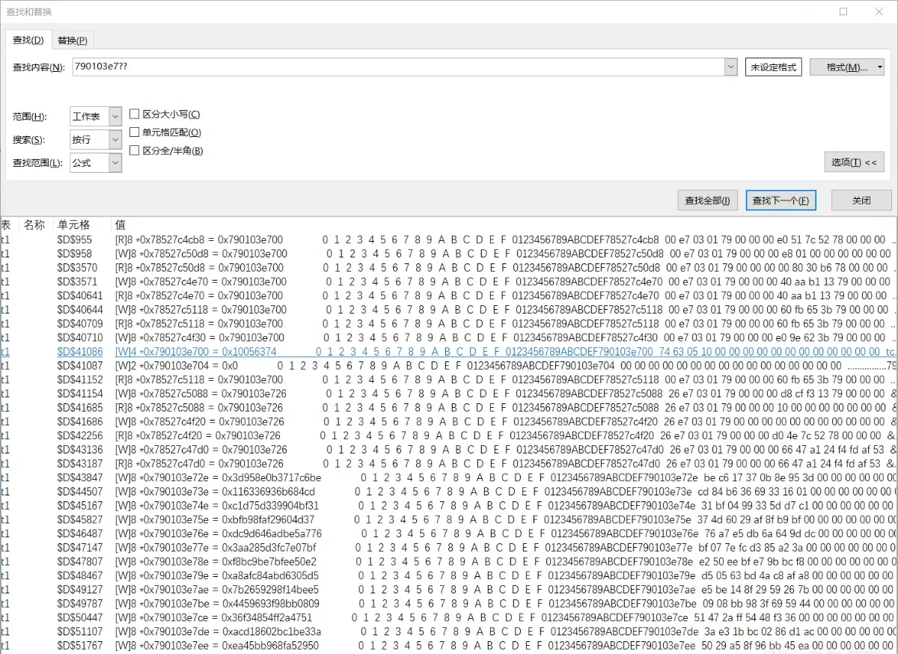898x654 pixels.
Task: Select result row $D$50447
Action: click(x=448, y=617)
